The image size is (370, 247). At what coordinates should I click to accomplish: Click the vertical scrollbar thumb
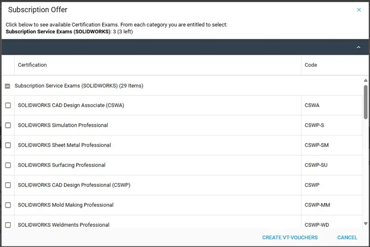(366, 102)
